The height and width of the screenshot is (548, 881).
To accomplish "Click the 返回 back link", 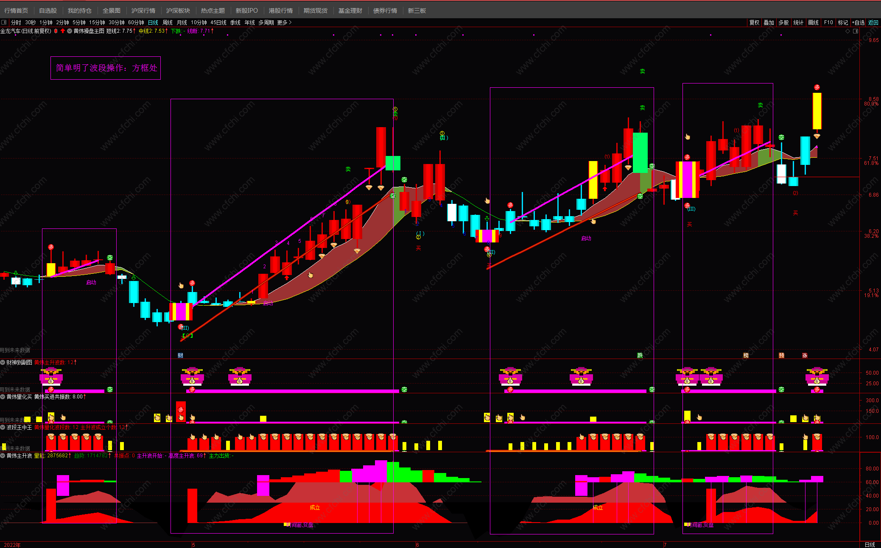I will coord(873,22).
